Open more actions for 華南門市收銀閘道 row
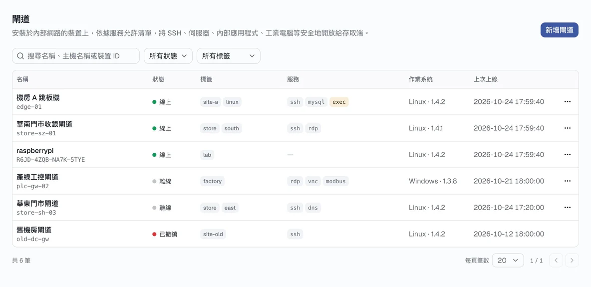Screen dimensions: 591x287 pyautogui.click(x=567, y=128)
